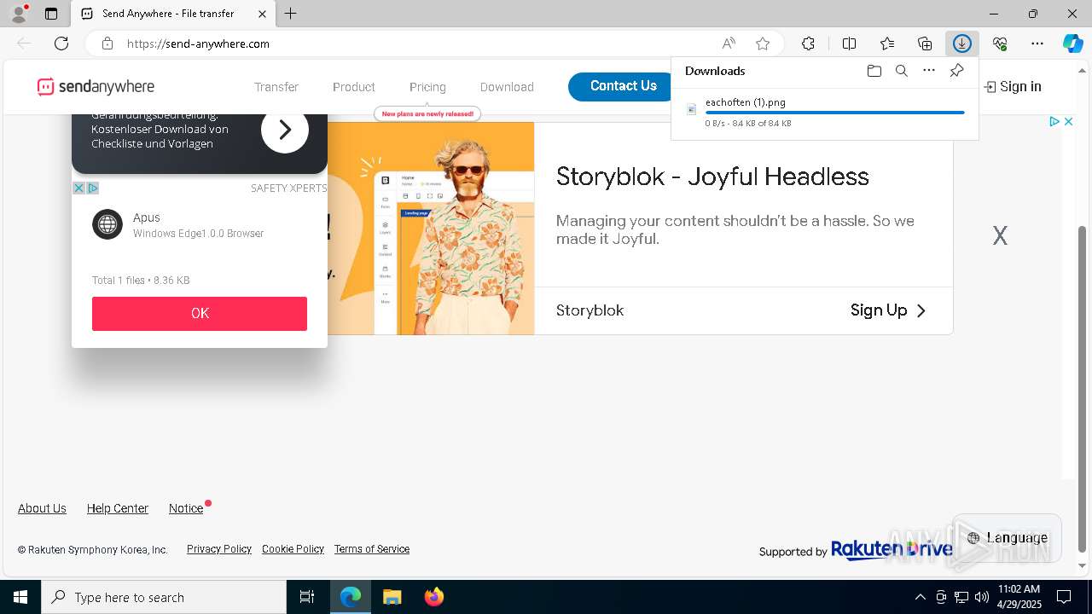The image size is (1092, 614).
Task: Confirm with the red OK button
Action: pos(200,314)
